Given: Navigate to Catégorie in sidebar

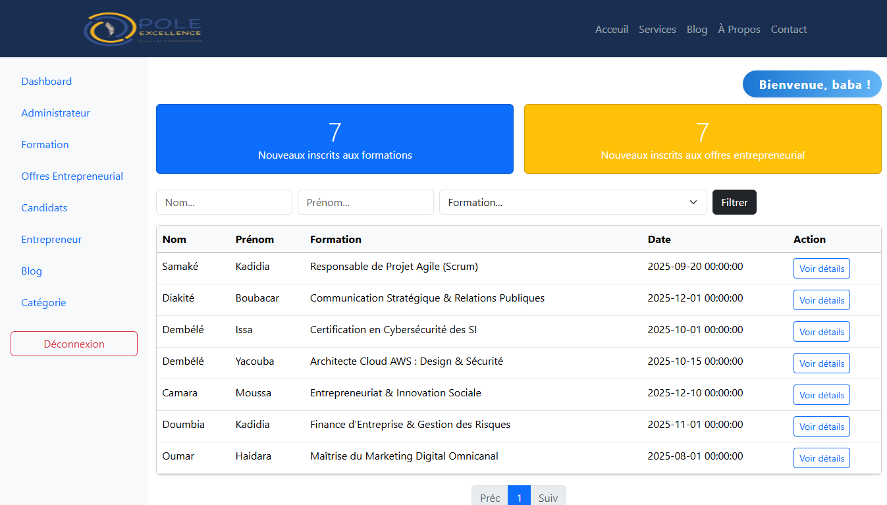Looking at the screenshot, I should tap(43, 303).
